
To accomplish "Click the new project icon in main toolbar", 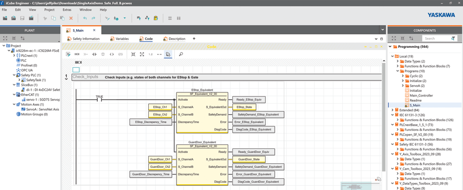I will [5, 18].
